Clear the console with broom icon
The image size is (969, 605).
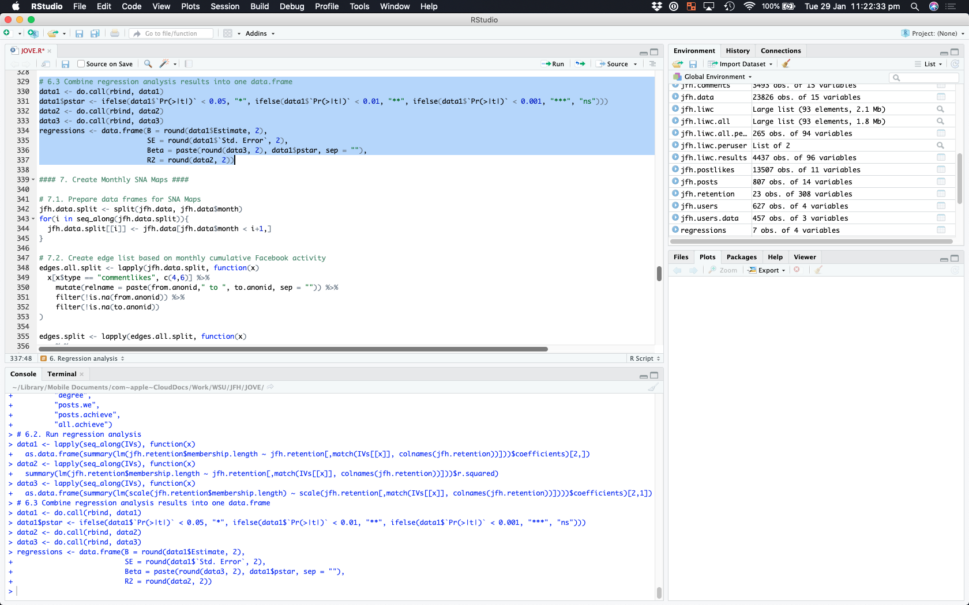click(653, 387)
